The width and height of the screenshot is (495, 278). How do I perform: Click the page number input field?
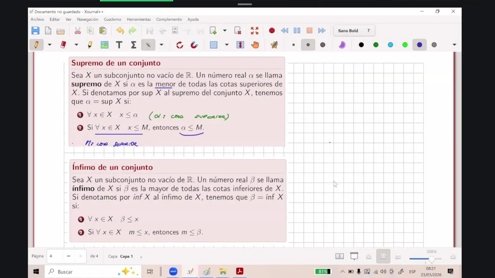coord(55,256)
